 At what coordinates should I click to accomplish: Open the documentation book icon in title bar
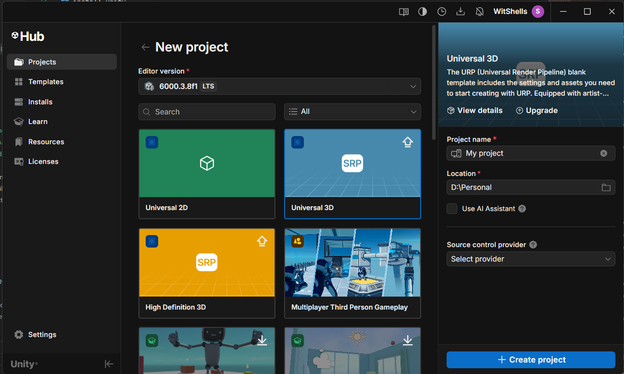point(404,12)
